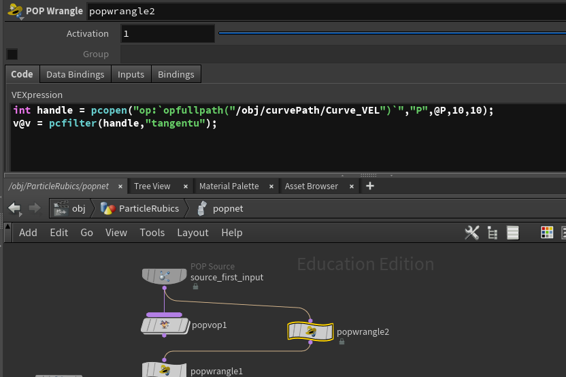Open the color palette grid icon
The image size is (566, 377).
pos(547,233)
